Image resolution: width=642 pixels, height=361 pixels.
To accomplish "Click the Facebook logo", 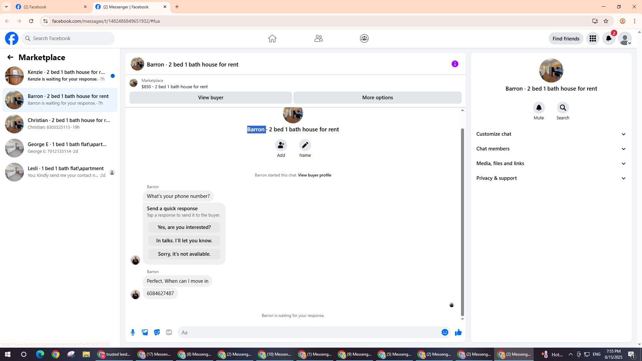I will (12, 38).
